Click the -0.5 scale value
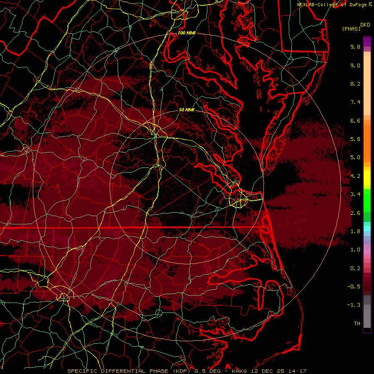 point(354,287)
